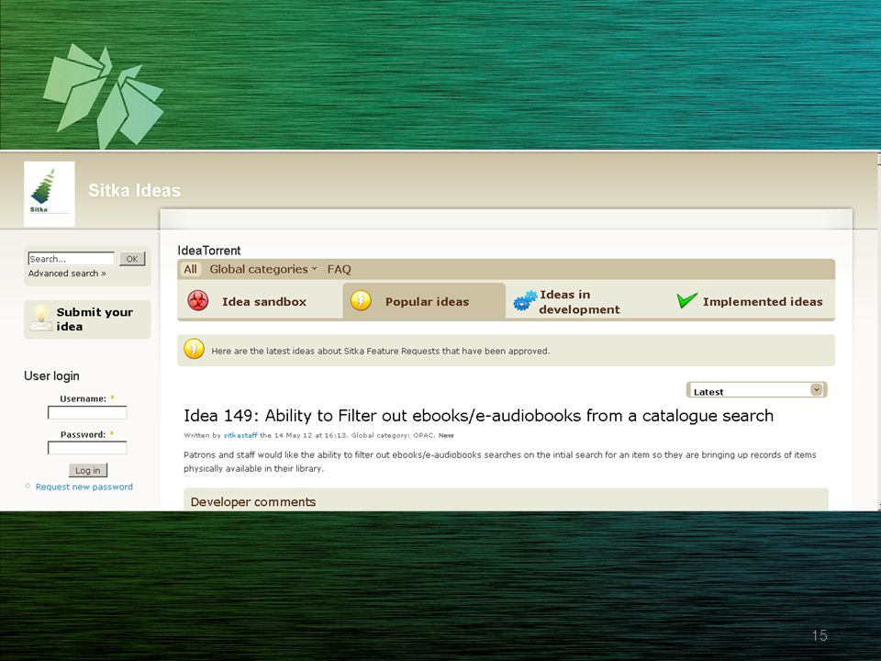Open Request new password link

point(84,487)
